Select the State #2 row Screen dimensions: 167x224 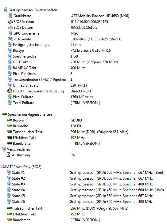pos(80,178)
